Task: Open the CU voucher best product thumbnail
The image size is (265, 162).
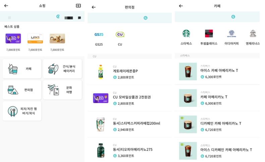Action: 13,38
